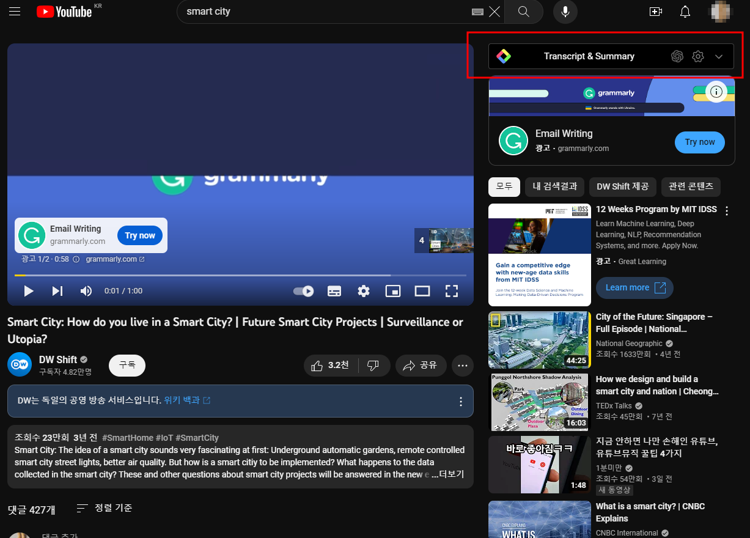Subscribe with the 구독 button

(x=127, y=365)
